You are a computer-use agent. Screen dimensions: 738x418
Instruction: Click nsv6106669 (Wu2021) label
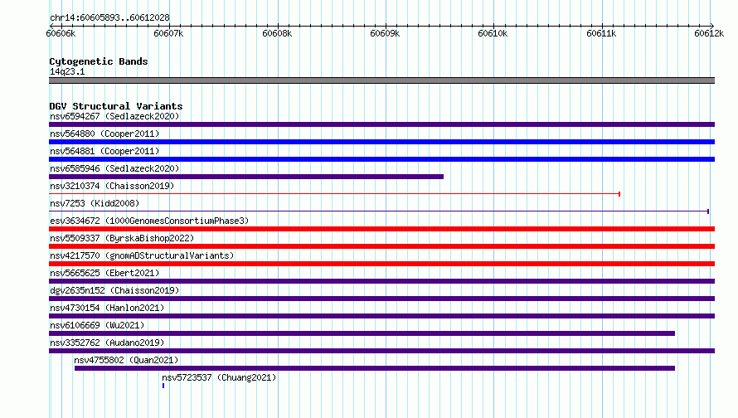(x=97, y=325)
